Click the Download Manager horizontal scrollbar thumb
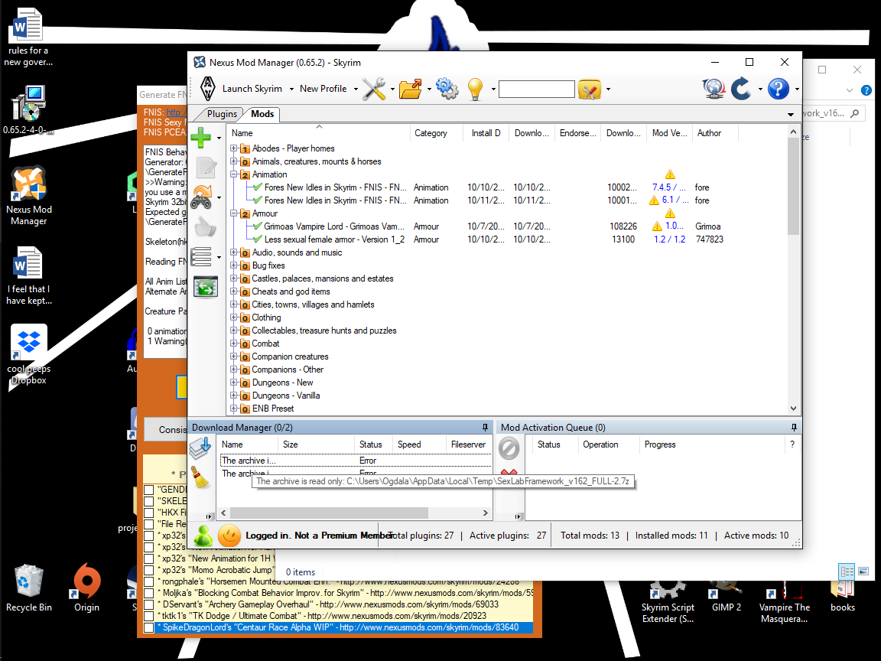This screenshot has width=881, height=661. 330,513
